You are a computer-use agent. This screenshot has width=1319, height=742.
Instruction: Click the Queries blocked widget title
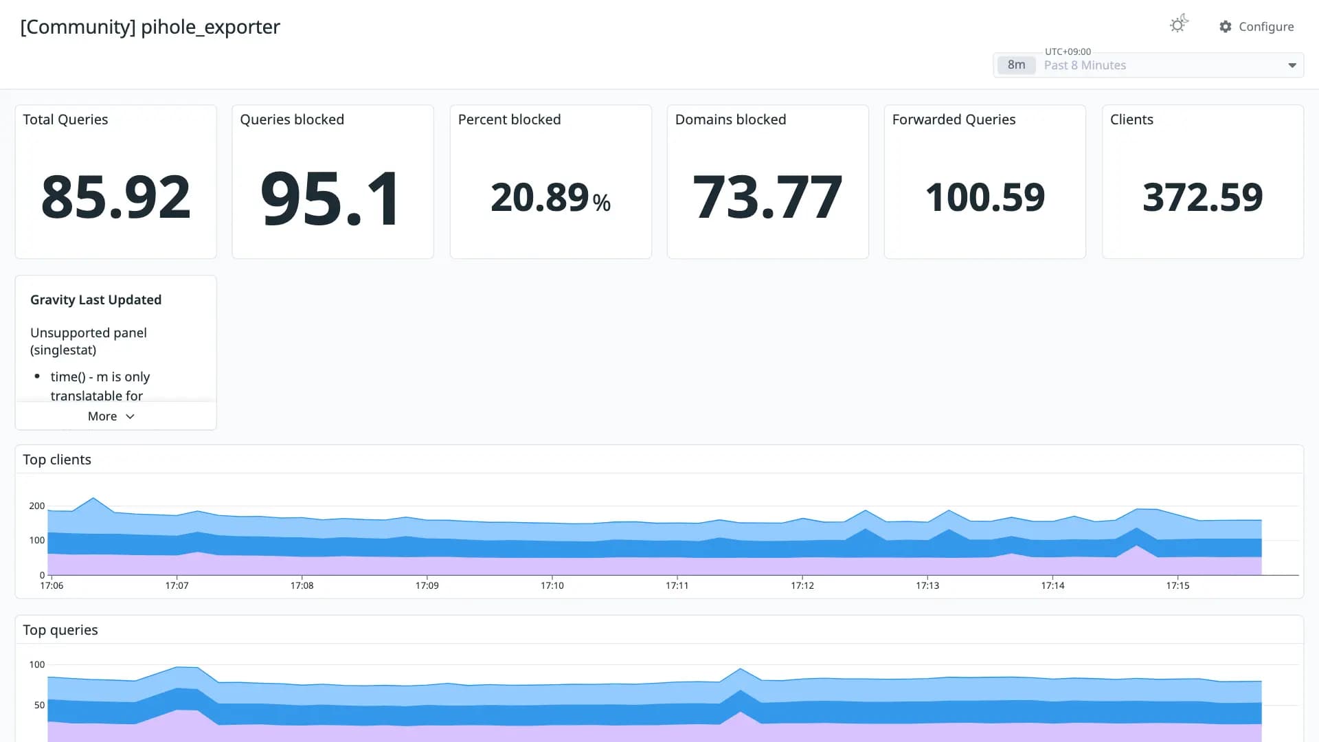(292, 120)
